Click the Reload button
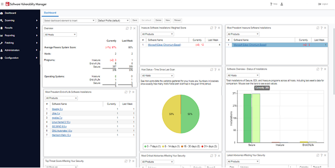335x168 pixels. coord(177,21)
